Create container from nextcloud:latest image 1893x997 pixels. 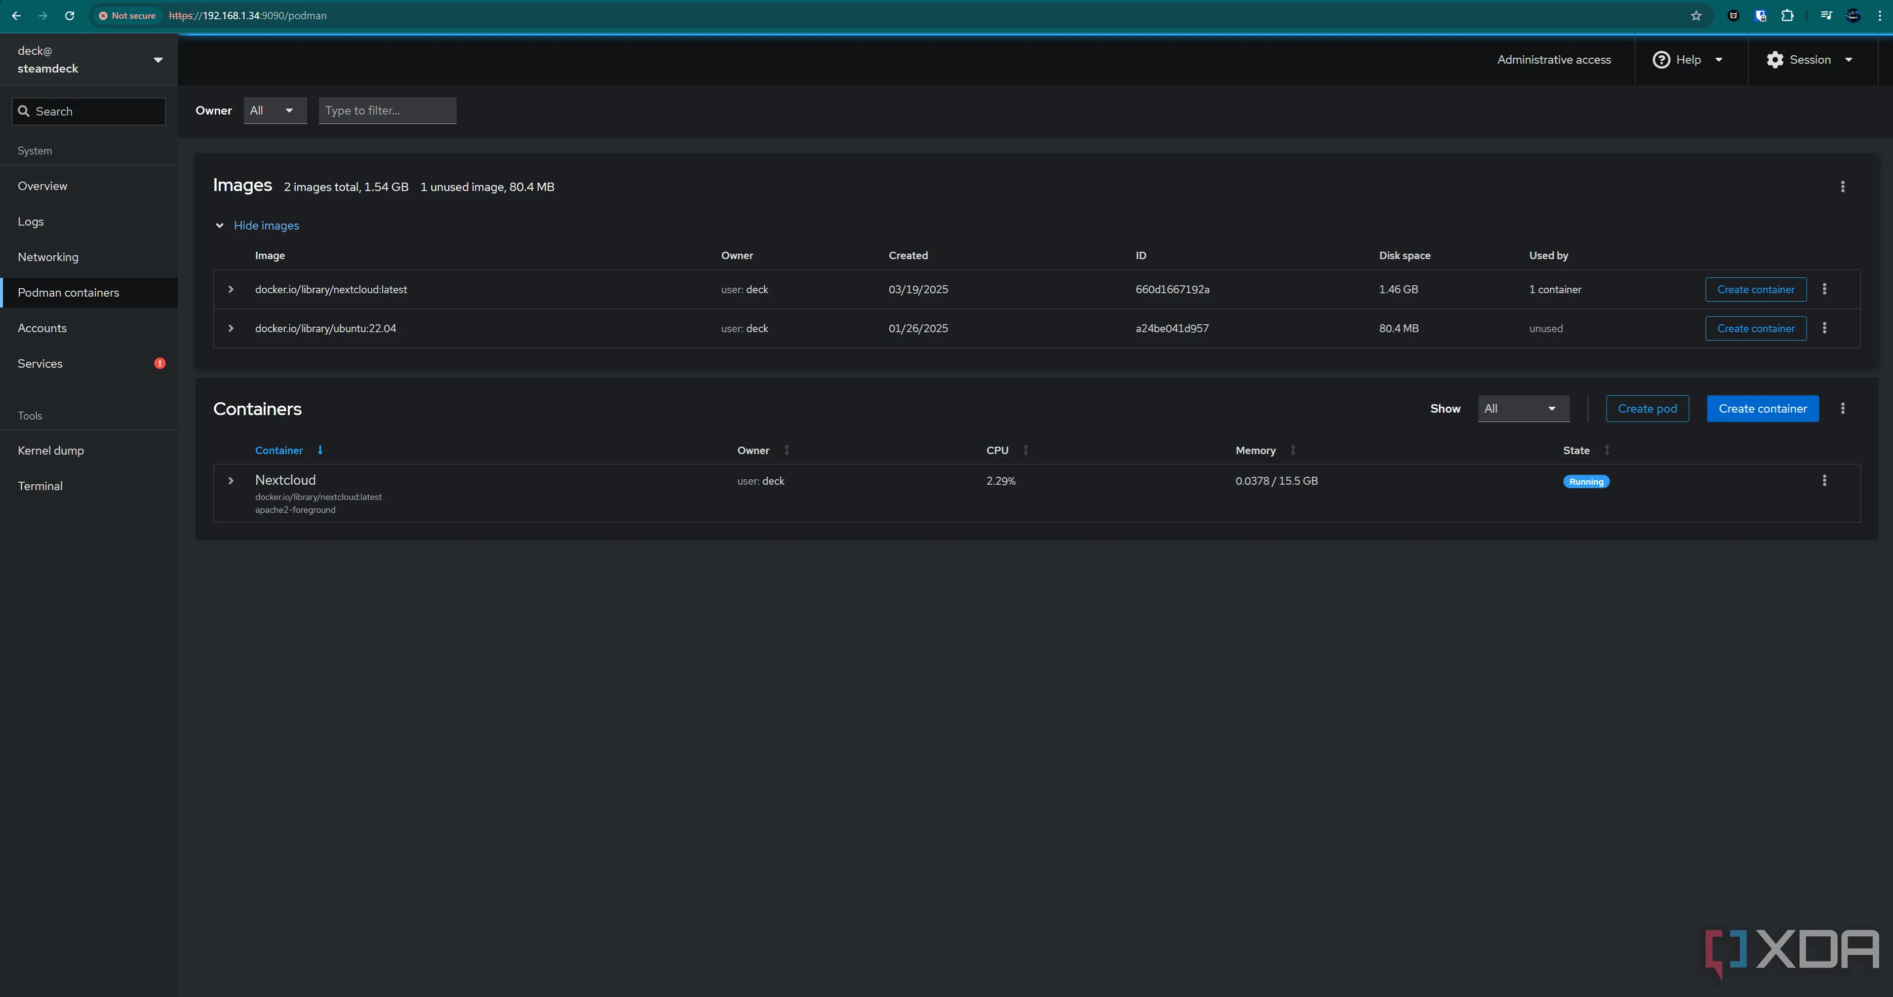click(x=1756, y=289)
